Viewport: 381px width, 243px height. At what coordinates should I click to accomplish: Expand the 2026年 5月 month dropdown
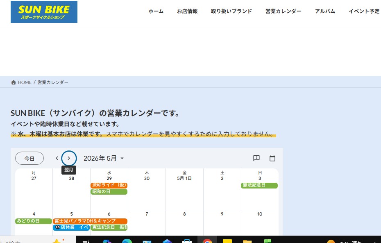click(104, 158)
